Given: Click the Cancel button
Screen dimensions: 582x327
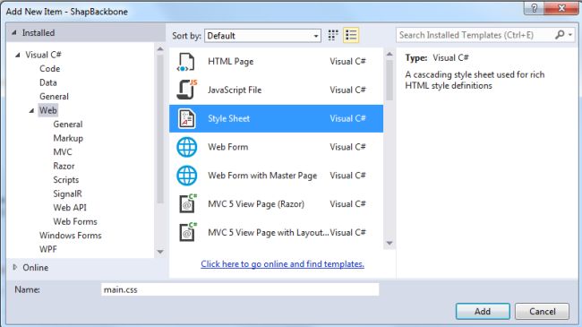Looking at the screenshot, I should coord(543,312).
